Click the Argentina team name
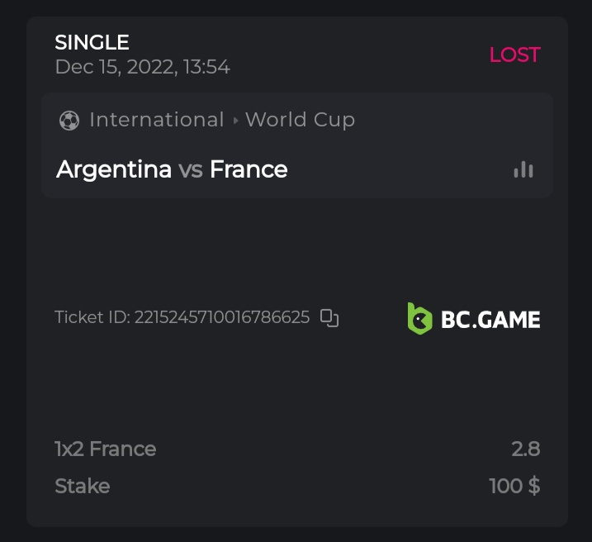The height and width of the screenshot is (542, 592). pos(114,169)
